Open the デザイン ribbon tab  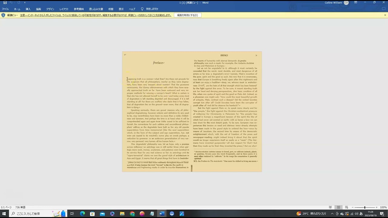(50, 9)
